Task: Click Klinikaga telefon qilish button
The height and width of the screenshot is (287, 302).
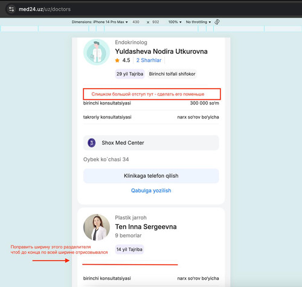Action: (151, 176)
